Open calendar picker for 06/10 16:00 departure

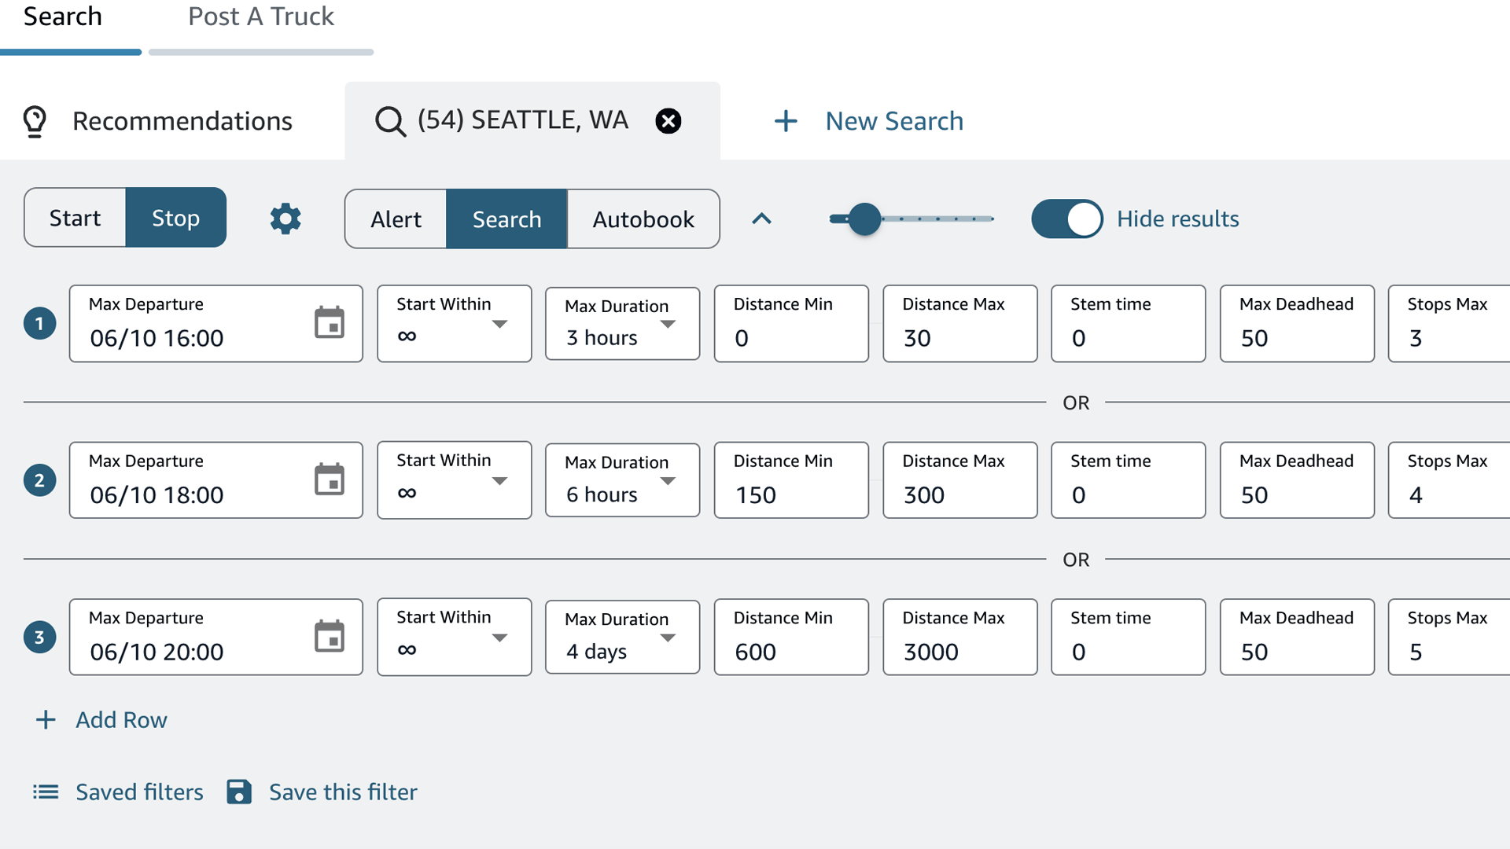point(330,322)
